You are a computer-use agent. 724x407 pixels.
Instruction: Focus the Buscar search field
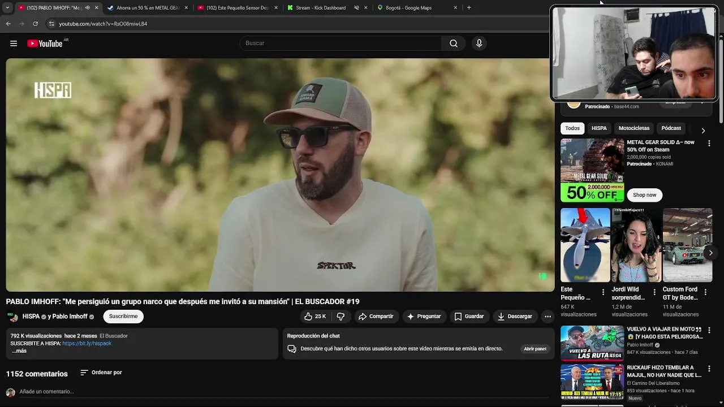341,44
